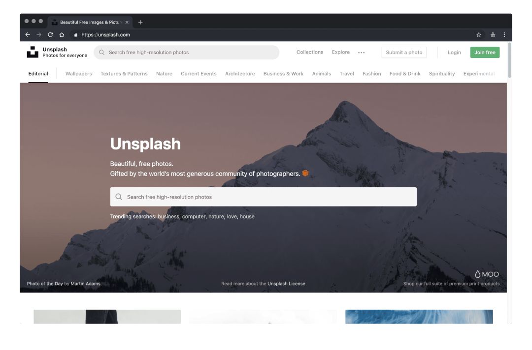Screen dimensions: 532x350
Task: Select the Architecture category tab
Action: click(x=240, y=73)
